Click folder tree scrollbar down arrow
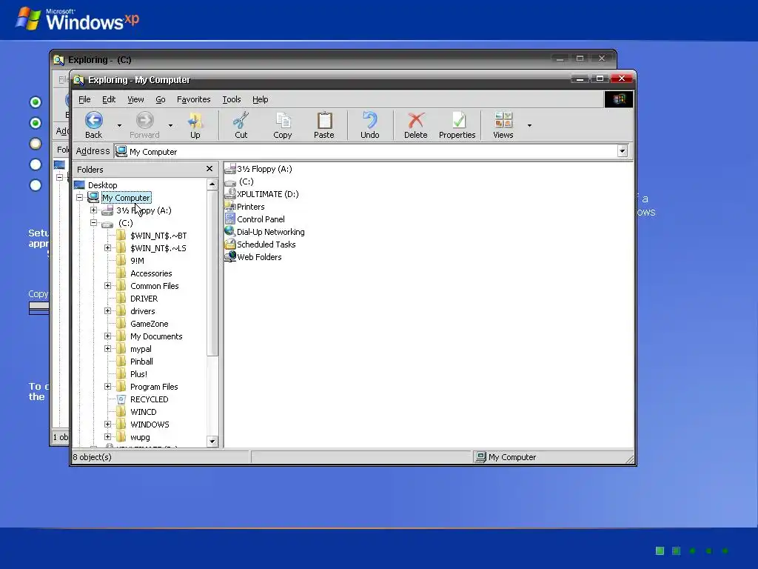Viewport: 758px width, 569px height. point(212,442)
